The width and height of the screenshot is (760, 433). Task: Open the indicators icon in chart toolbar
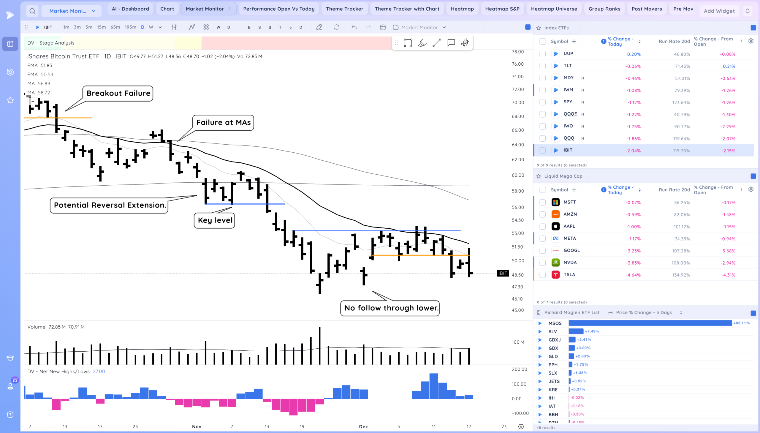[x=192, y=27]
